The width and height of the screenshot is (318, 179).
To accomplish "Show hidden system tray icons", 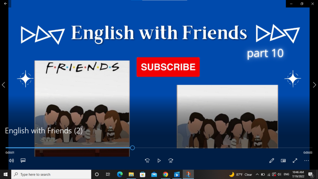I will [x=257, y=175].
